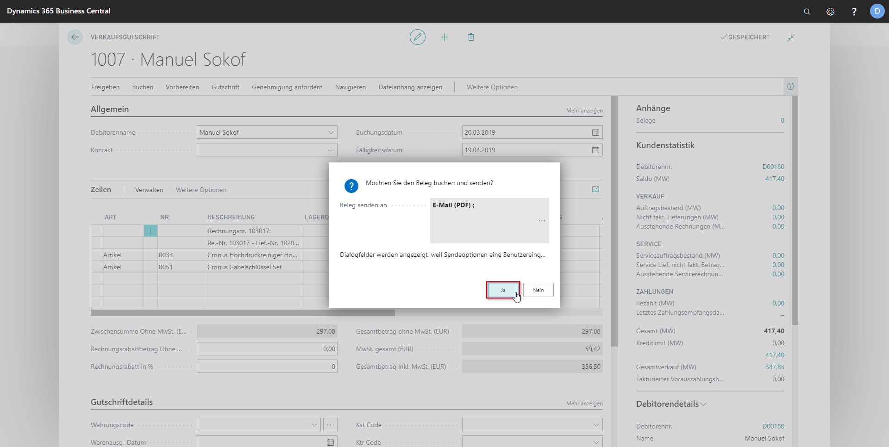
Task: Click Dynamics 365 Business Central title
Action: point(59,11)
